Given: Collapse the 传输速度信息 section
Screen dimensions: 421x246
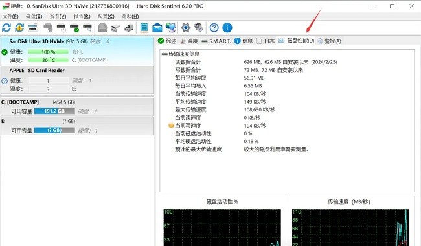Looking at the screenshot, I should point(165,54).
